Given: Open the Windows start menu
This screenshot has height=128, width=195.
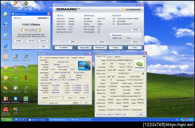Looking at the screenshot, I should (x=7, y=120).
